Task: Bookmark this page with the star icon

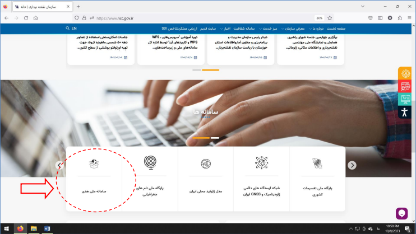Action: (x=338, y=18)
